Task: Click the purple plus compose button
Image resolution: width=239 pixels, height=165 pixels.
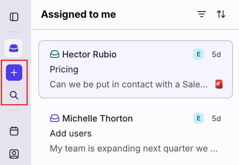Action: (14, 73)
